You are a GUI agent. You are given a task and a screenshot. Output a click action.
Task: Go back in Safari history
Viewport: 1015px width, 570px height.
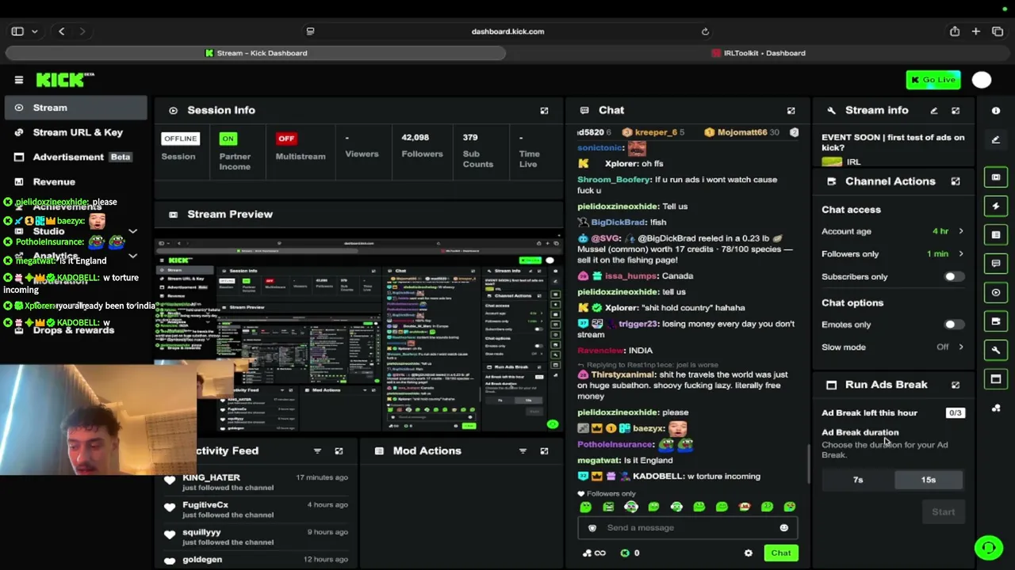coord(61,32)
